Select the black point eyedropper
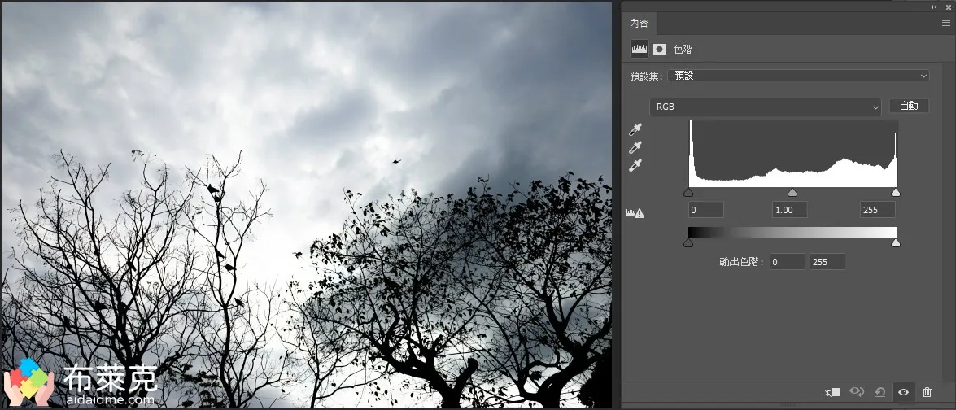 [x=635, y=129]
